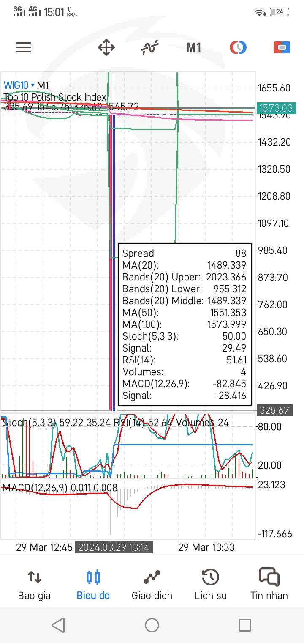Select the Bieu do chart tab
304x643 pixels.
click(93, 584)
